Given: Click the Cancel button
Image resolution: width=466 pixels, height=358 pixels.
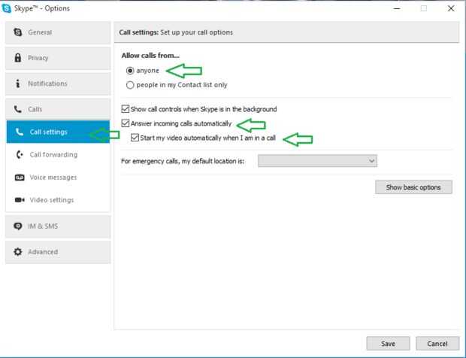Looking at the screenshot, I should [x=437, y=343].
